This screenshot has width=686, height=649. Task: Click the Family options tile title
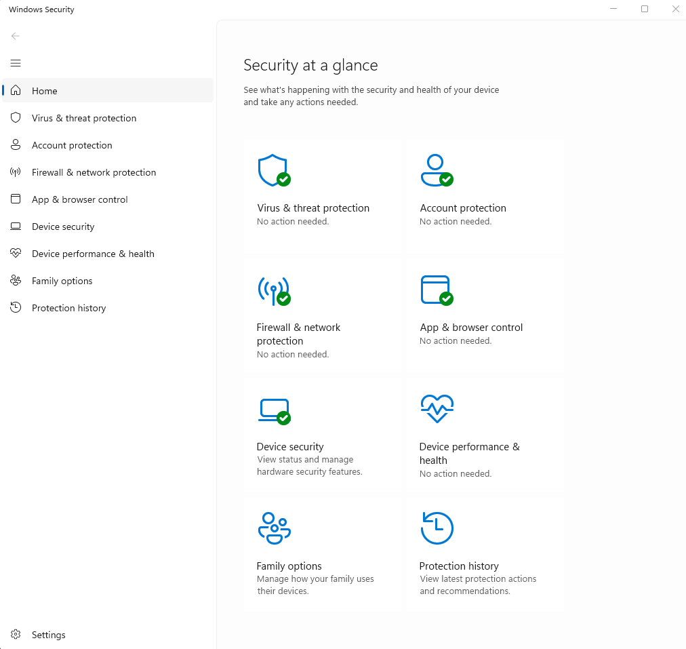(x=289, y=566)
